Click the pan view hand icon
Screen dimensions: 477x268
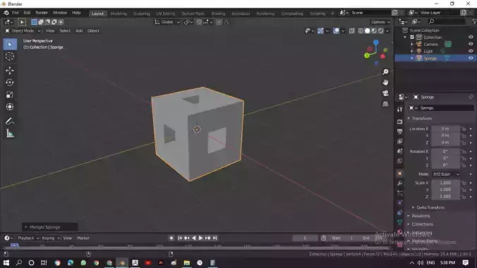[x=385, y=83]
